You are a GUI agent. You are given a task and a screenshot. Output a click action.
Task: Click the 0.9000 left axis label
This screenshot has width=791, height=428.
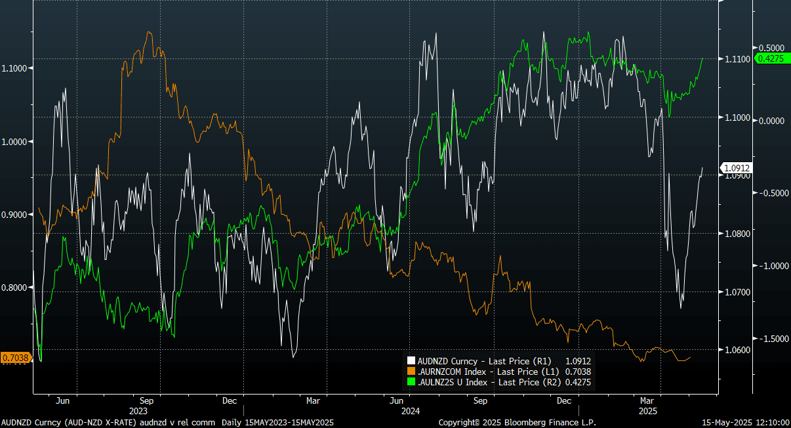click(x=15, y=215)
